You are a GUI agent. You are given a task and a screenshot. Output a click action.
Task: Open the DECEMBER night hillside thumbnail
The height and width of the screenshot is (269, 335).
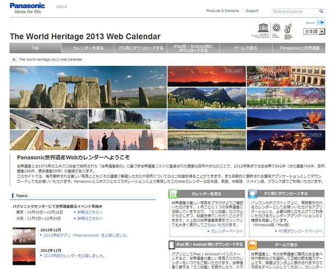click(x=286, y=140)
